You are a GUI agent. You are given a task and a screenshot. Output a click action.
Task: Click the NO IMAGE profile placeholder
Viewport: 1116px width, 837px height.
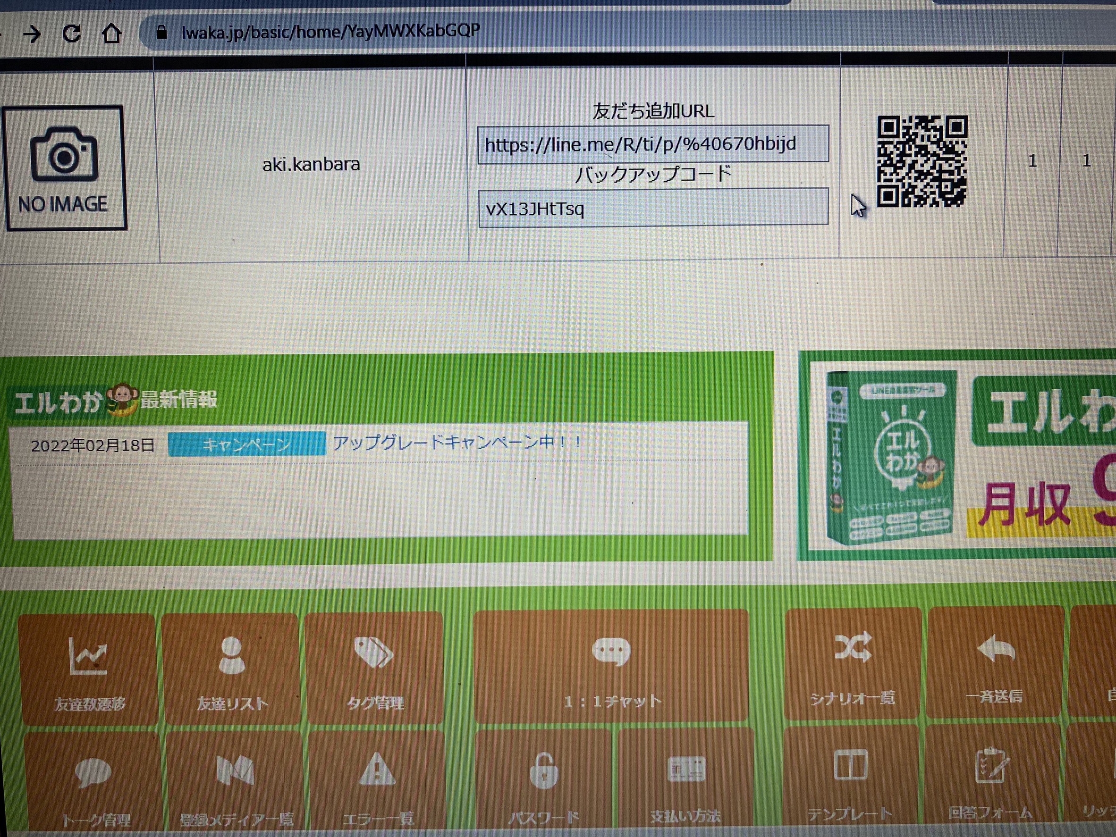(64, 167)
